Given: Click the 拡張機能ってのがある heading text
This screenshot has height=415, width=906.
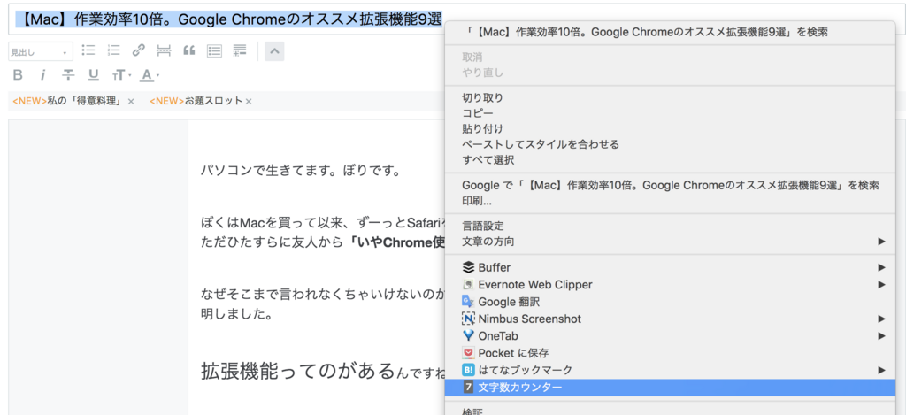Looking at the screenshot, I should [298, 371].
